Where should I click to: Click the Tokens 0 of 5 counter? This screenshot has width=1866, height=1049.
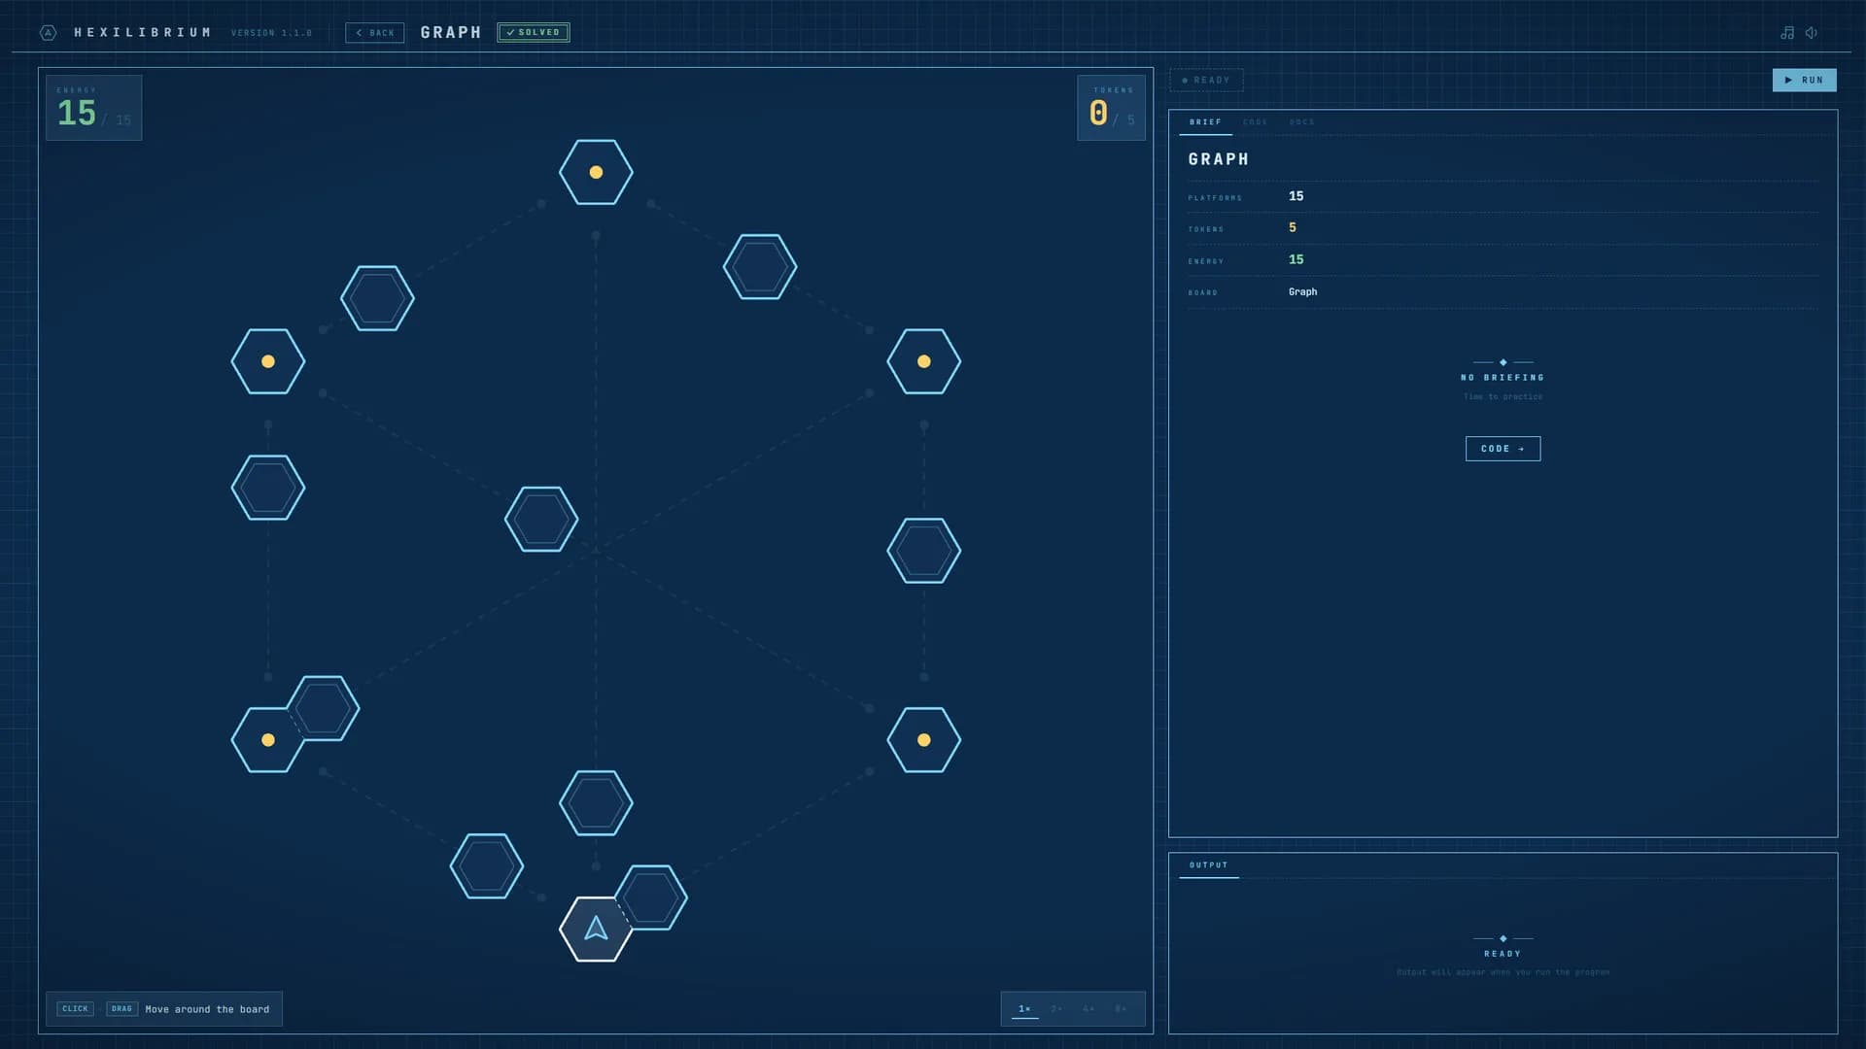pos(1111,108)
